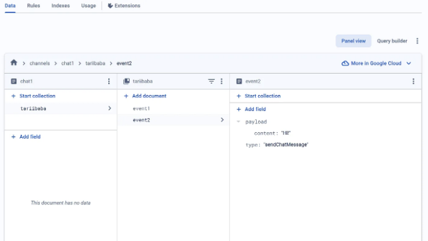
Task: Open tariibaba panel options menu
Action: [222, 81]
